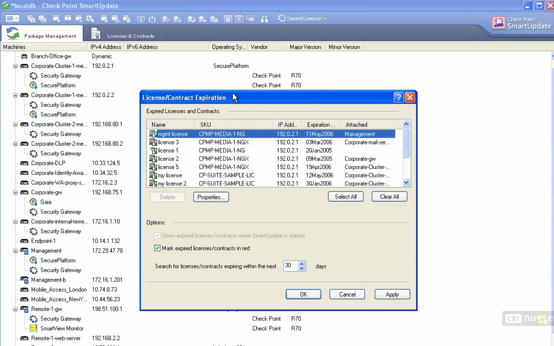Click OK in License/Contract Expiration dialog
This screenshot has width=554, height=346.
303,294
